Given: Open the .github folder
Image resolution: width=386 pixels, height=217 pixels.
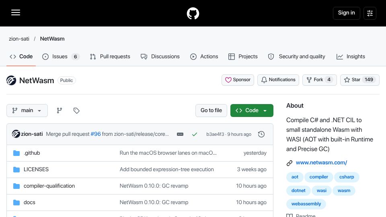Looking at the screenshot, I should pyautogui.click(x=32, y=153).
